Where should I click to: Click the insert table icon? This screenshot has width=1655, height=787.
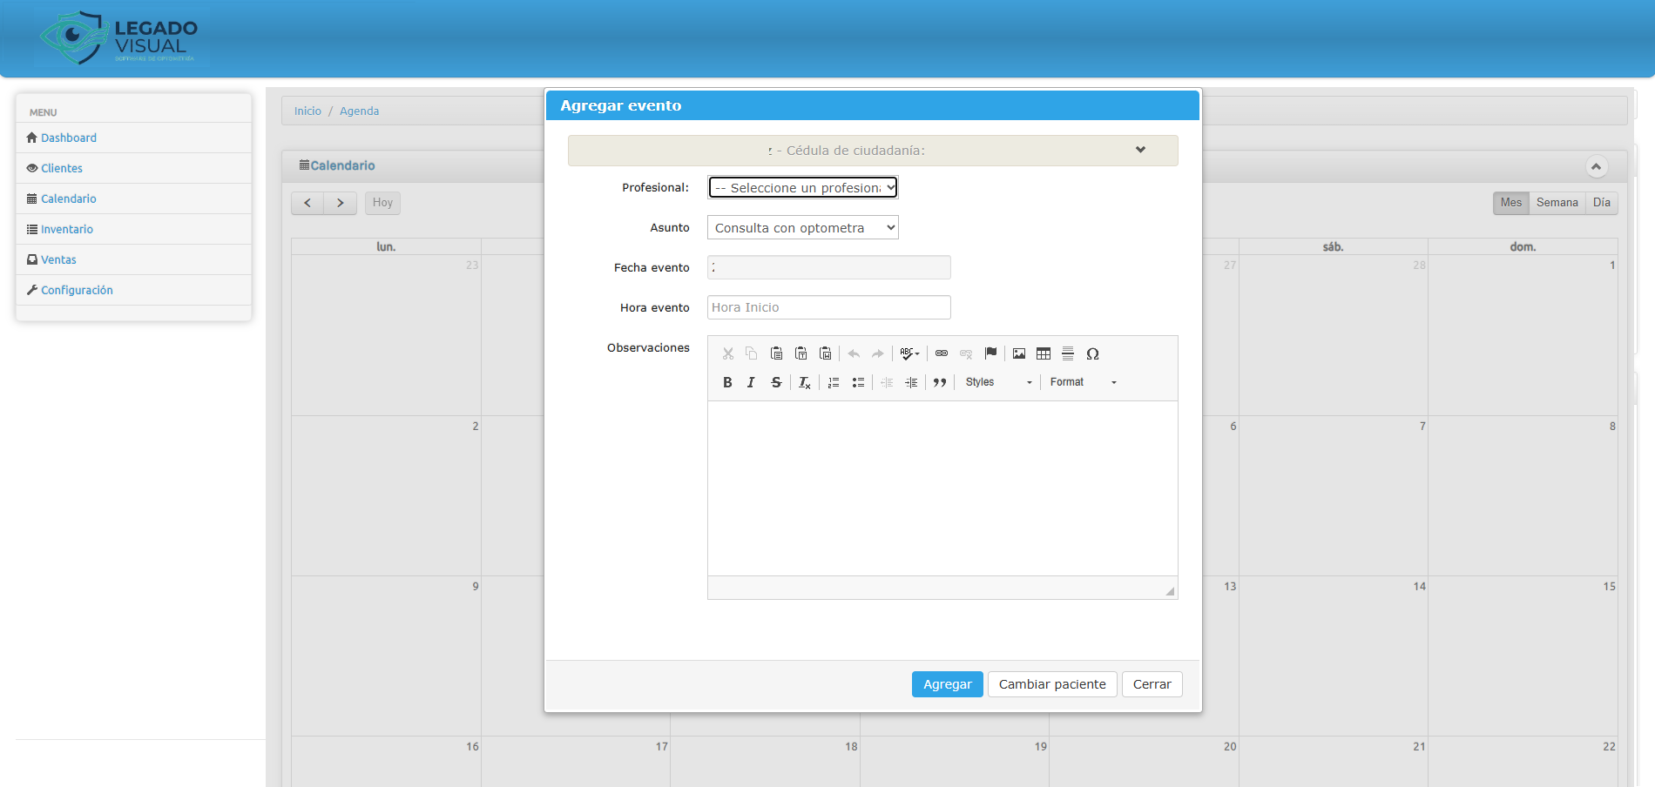[1044, 353]
